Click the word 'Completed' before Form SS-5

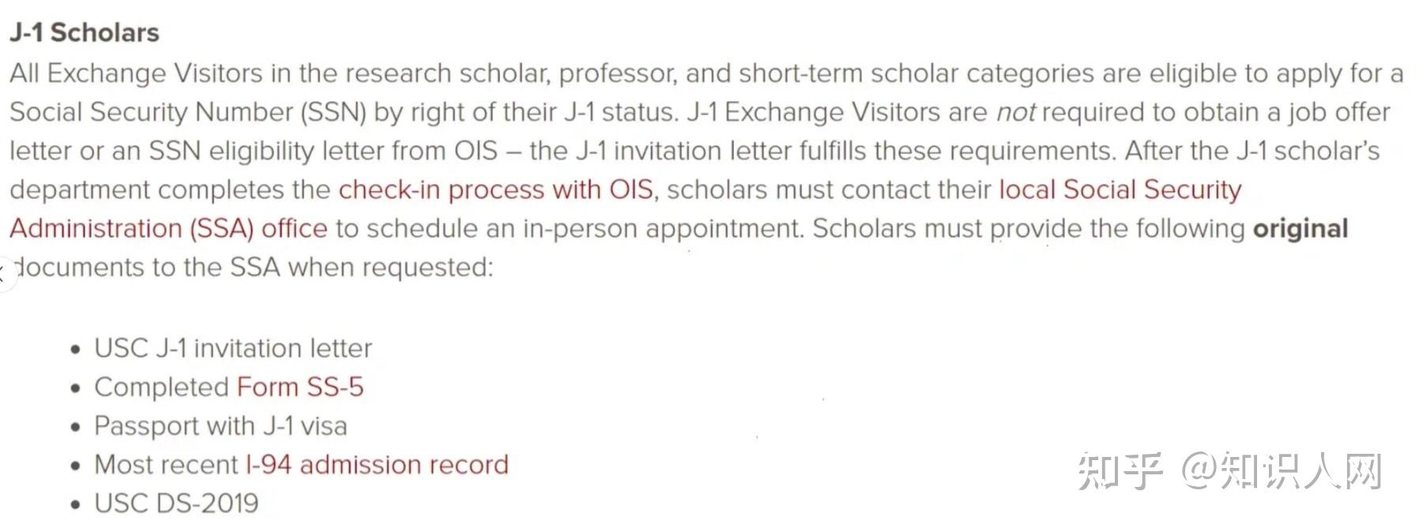[x=161, y=388]
